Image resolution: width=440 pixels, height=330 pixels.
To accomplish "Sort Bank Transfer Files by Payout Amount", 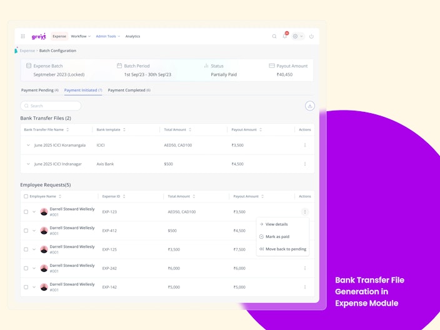I will pyautogui.click(x=261, y=129).
